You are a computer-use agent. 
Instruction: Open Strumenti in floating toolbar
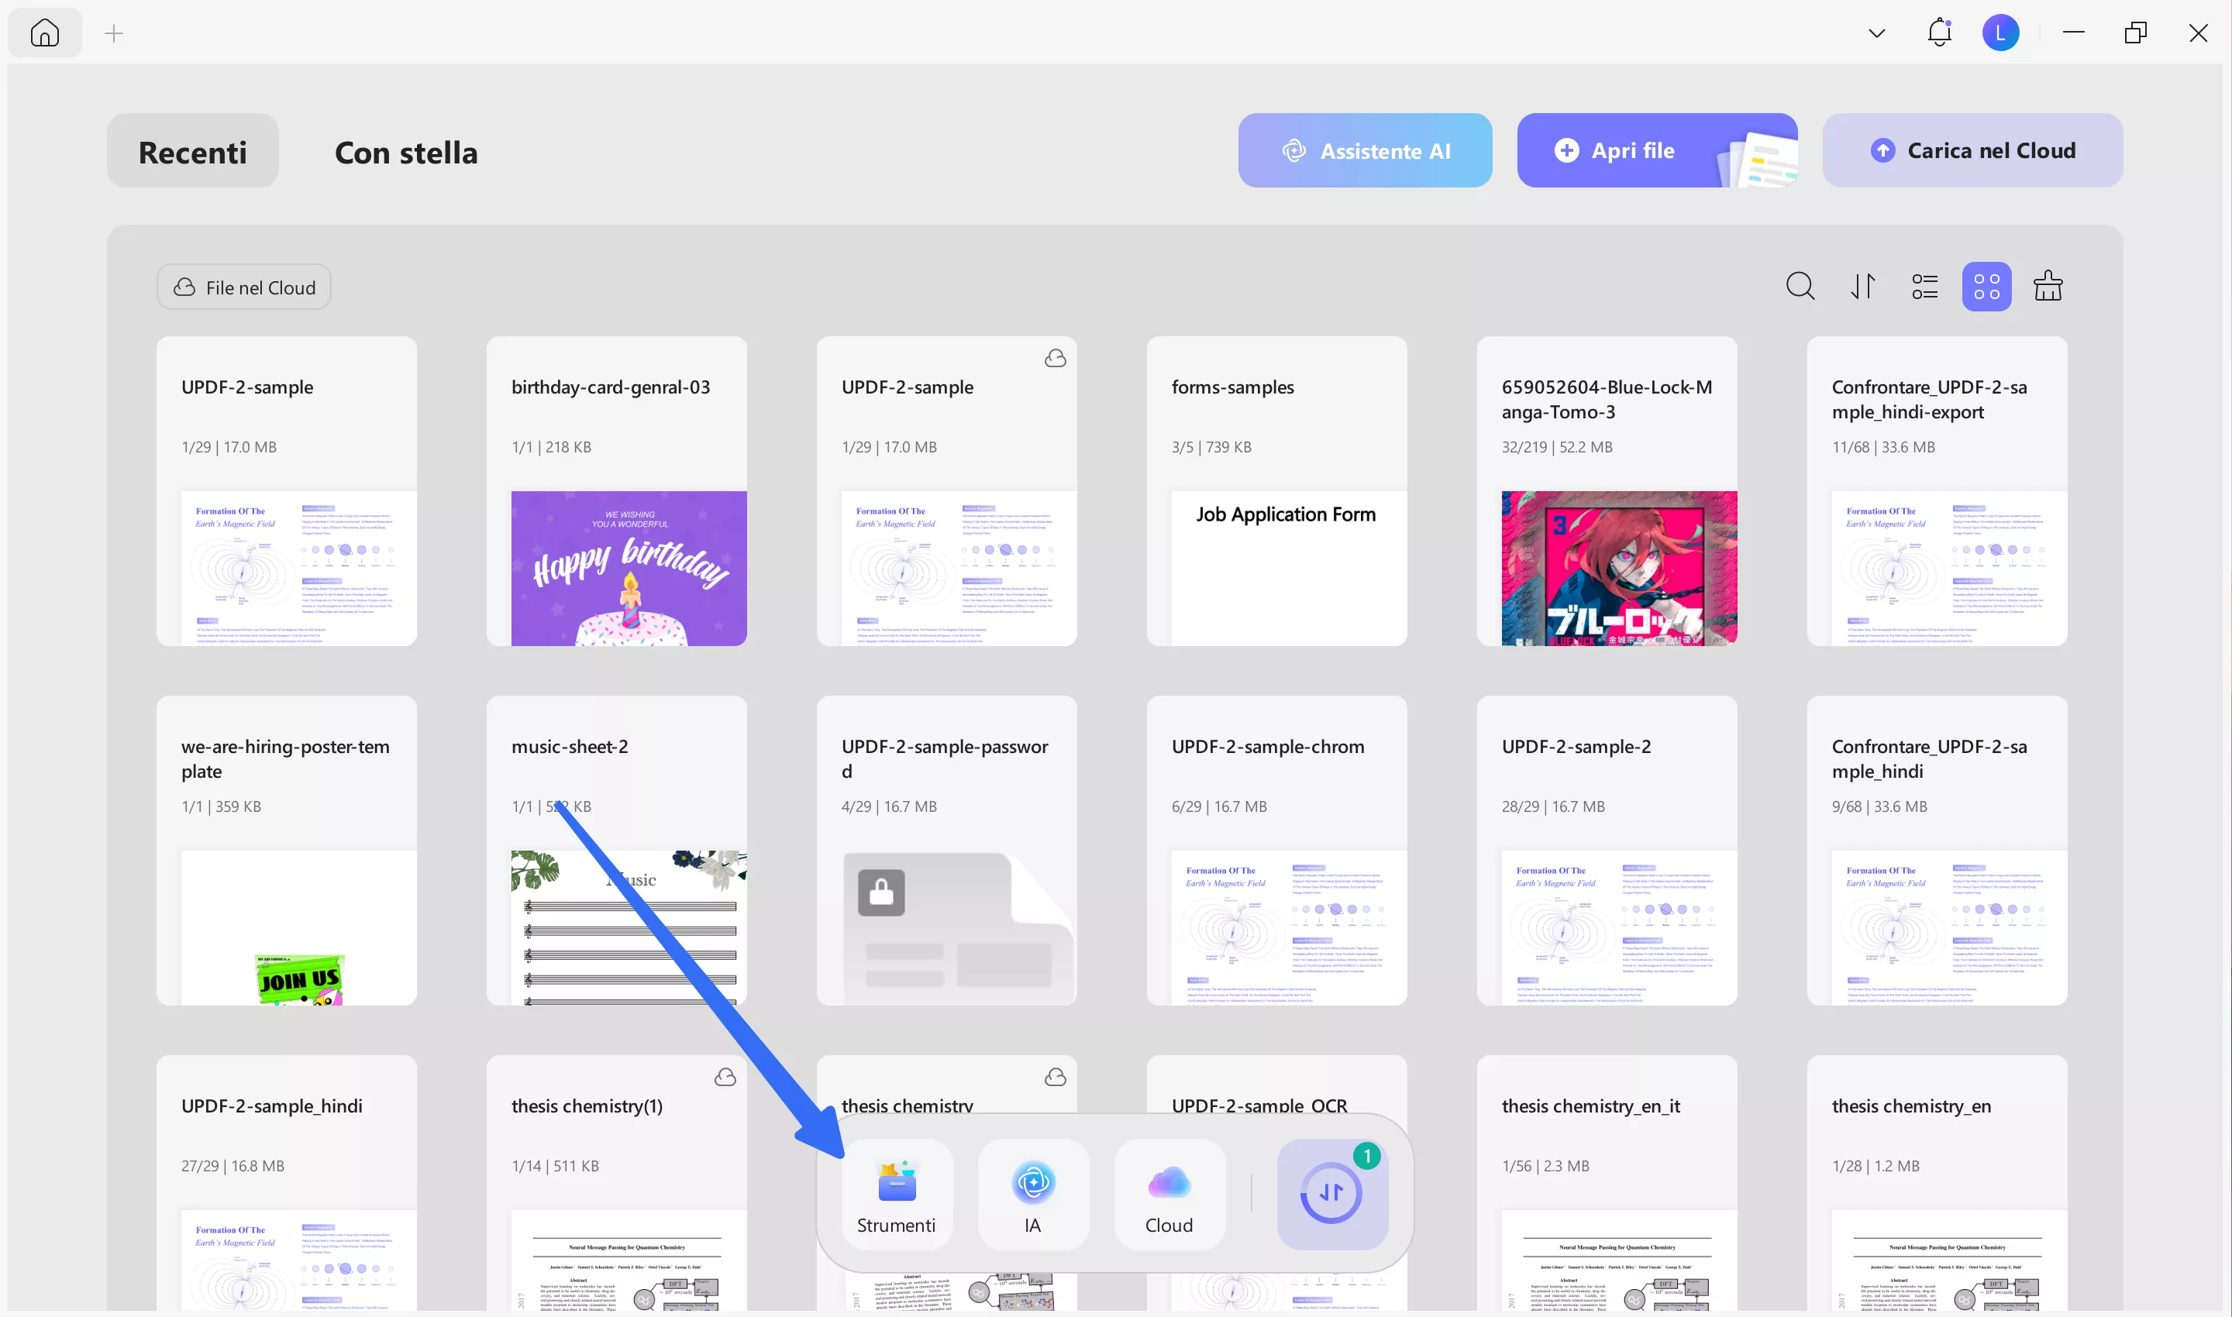[x=896, y=1195]
